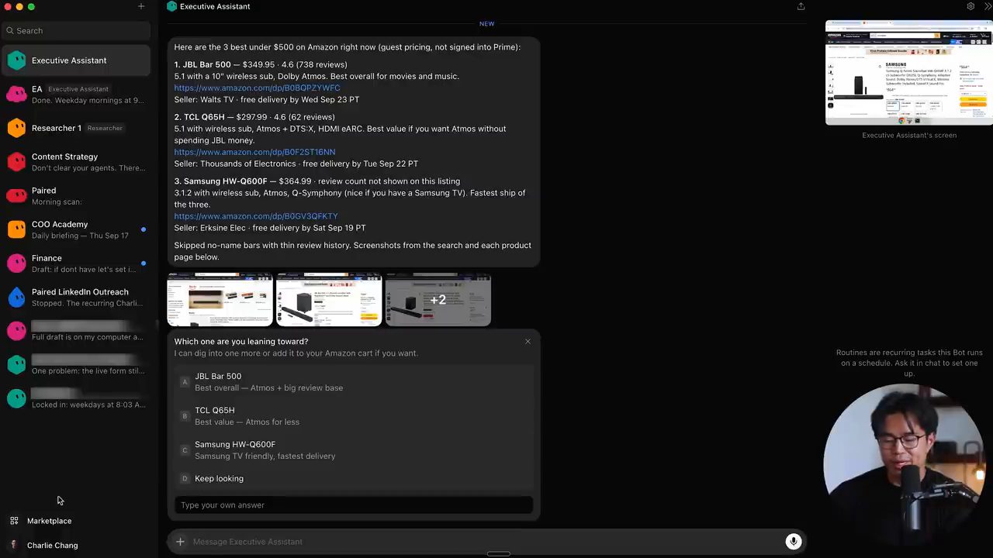Click the Type your own answer field
Viewport: 993px width, 558px height.
tap(354, 505)
